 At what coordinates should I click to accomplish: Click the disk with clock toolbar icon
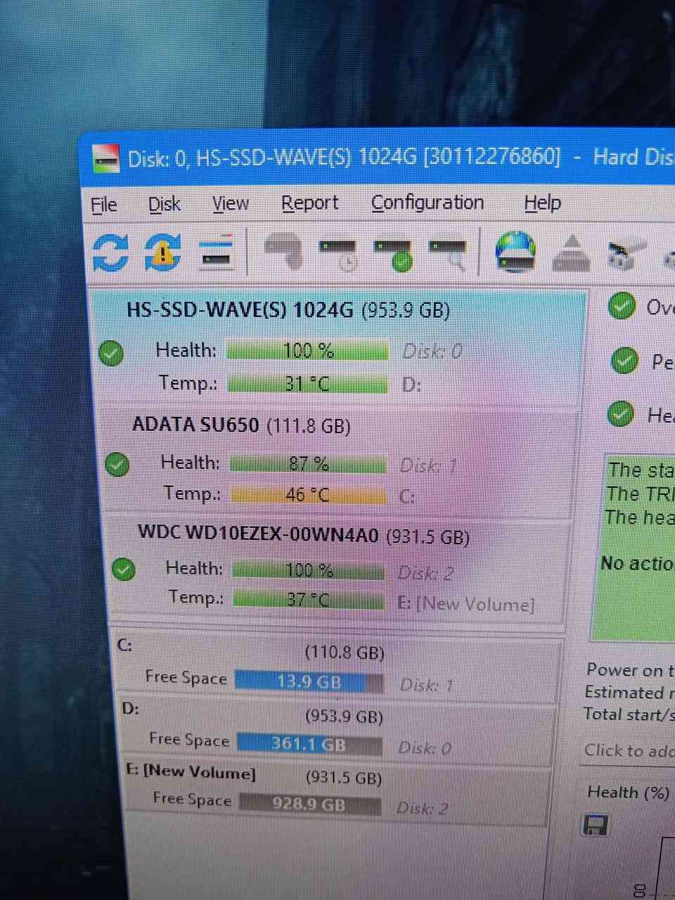click(x=337, y=254)
